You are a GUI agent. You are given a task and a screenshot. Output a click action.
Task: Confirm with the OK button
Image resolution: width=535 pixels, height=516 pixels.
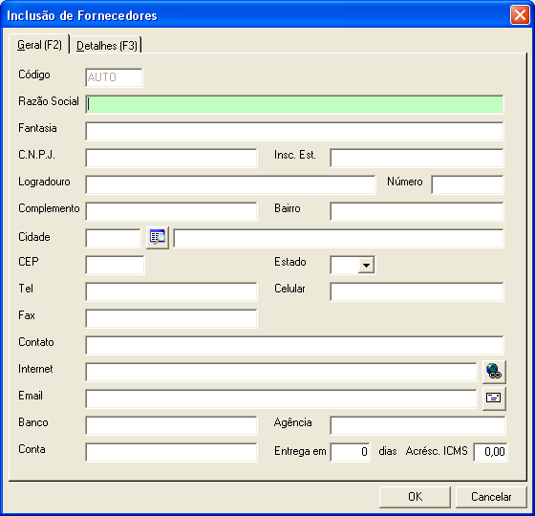[x=415, y=497]
